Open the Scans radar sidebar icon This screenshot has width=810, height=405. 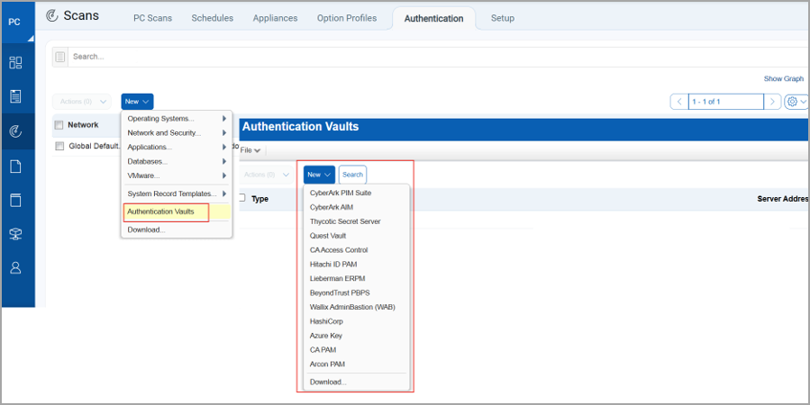tap(15, 131)
